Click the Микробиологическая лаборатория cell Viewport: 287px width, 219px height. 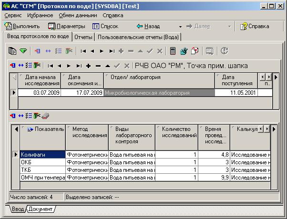tap(159, 93)
